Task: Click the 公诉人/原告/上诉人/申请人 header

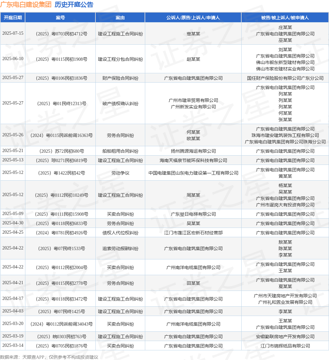Action: pos(193,18)
